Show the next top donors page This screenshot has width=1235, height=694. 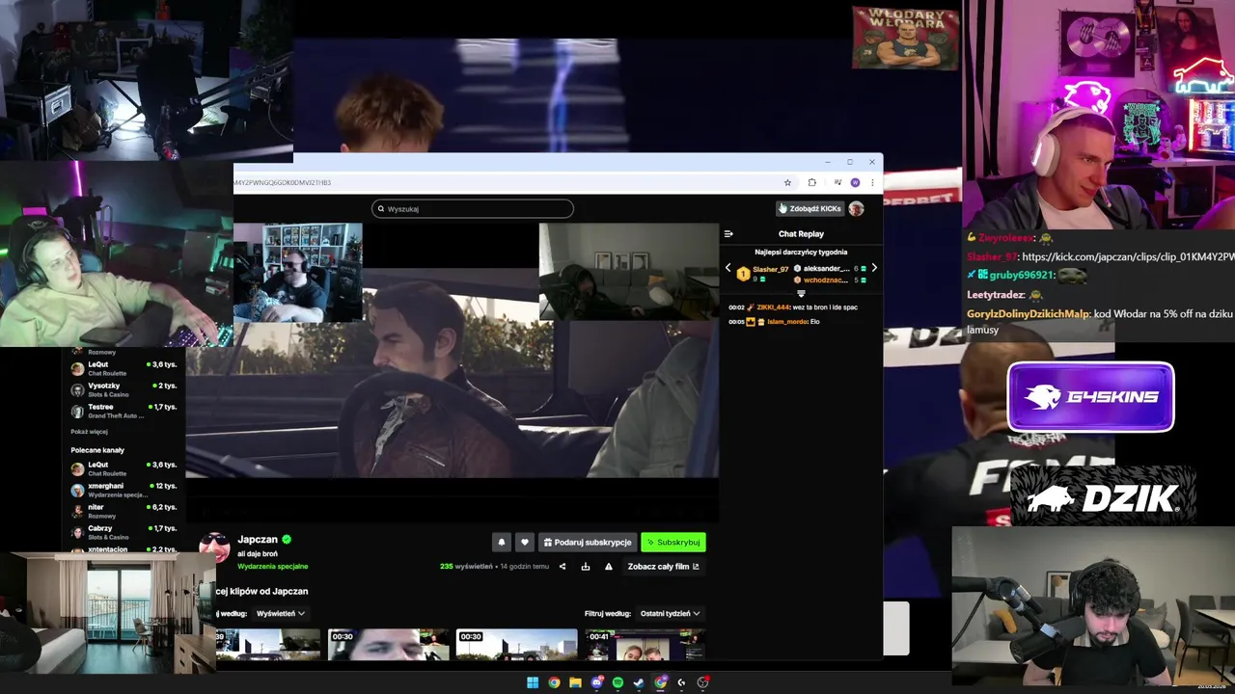(x=874, y=268)
